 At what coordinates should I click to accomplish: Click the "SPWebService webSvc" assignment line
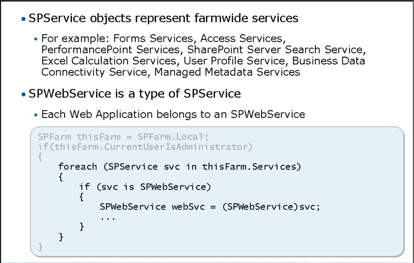point(210,206)
